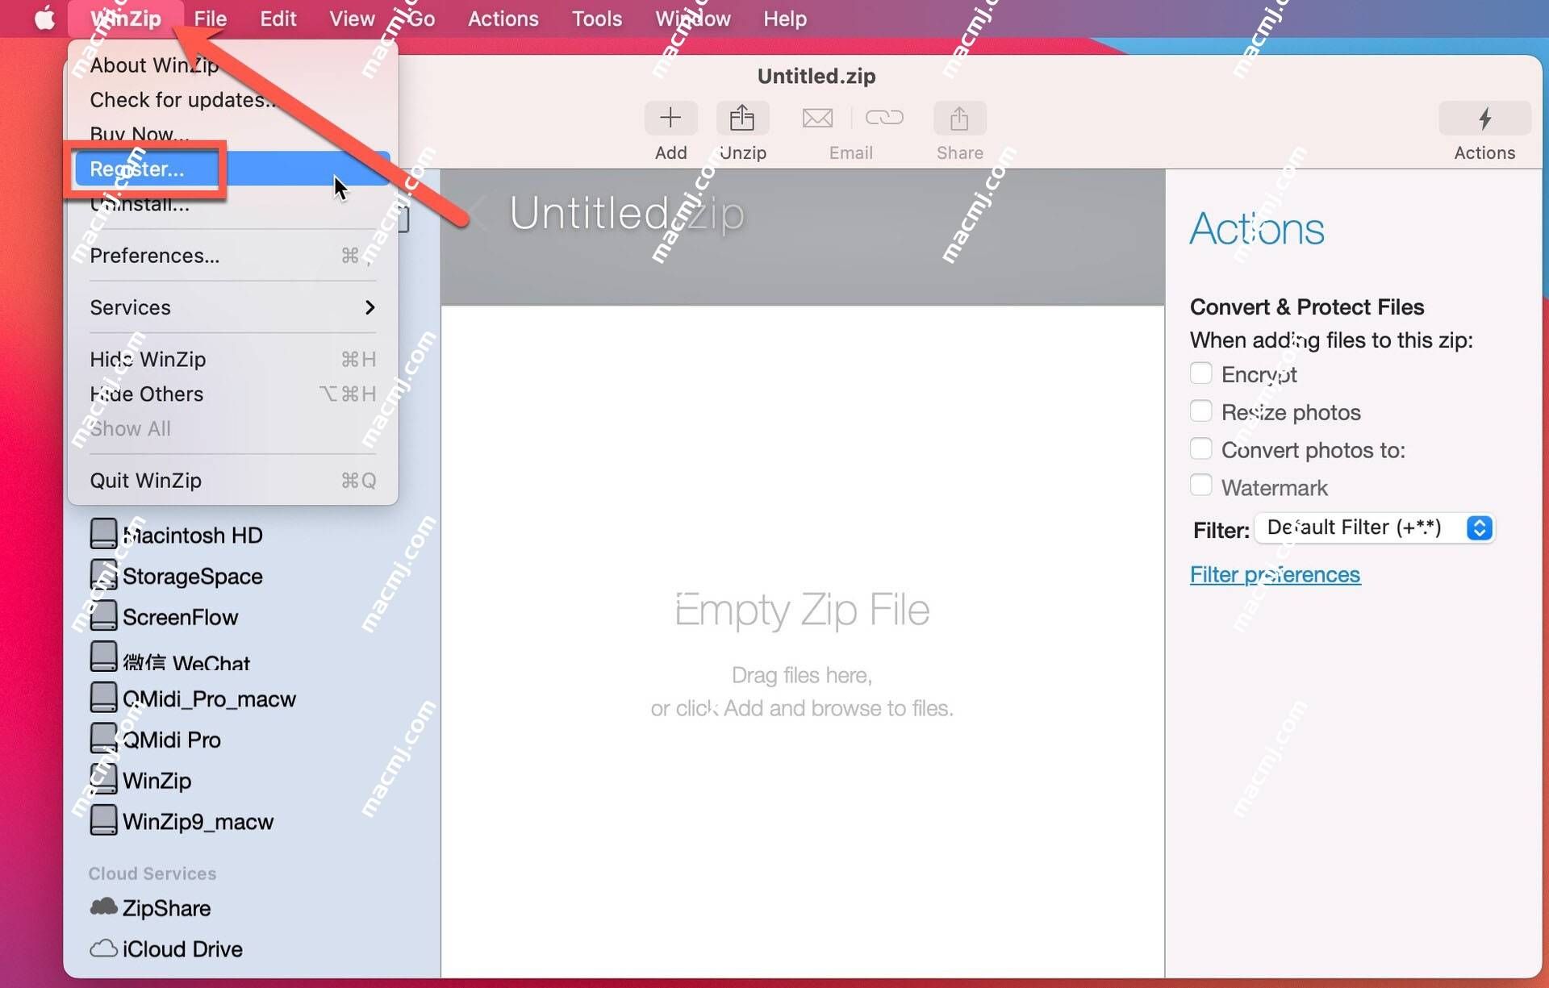1549x988 pixels.
Task: Open the Window menu in menu bar
Action: (693, 18)
